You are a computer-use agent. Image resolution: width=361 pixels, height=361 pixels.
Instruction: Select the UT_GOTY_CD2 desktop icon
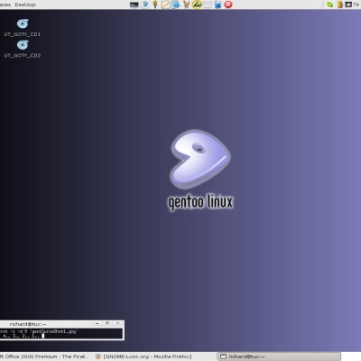click(x=23, y=49)
